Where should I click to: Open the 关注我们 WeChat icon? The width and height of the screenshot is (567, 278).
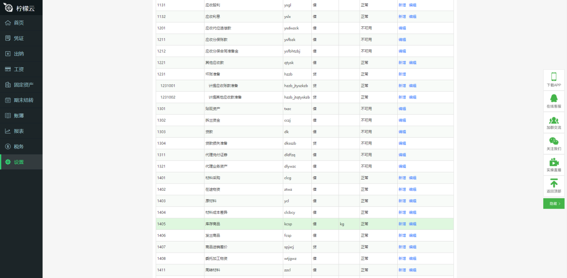pyautogui.click(x=554, y=141)
